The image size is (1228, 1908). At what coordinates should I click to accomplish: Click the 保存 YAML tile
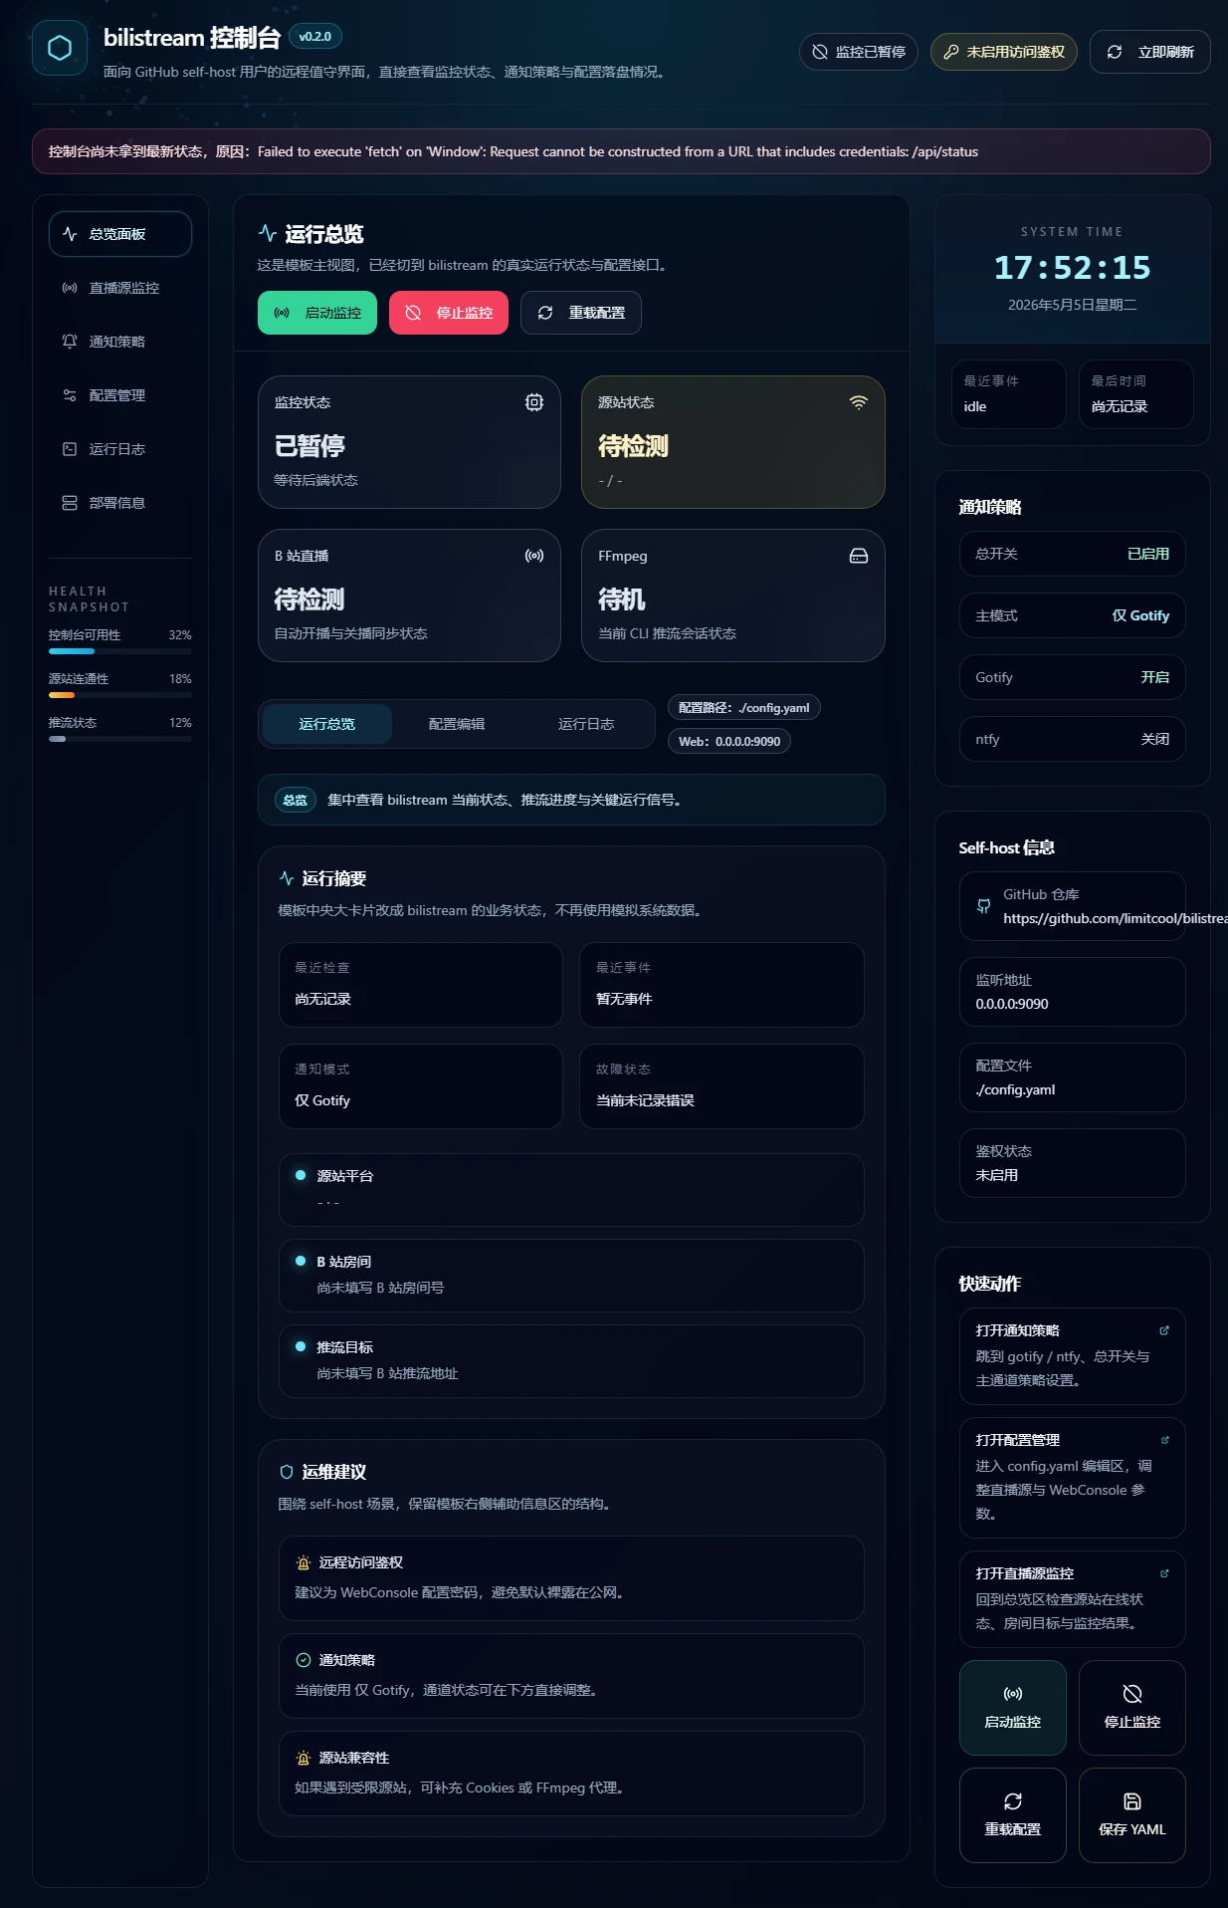[x=1132, y=1814]
